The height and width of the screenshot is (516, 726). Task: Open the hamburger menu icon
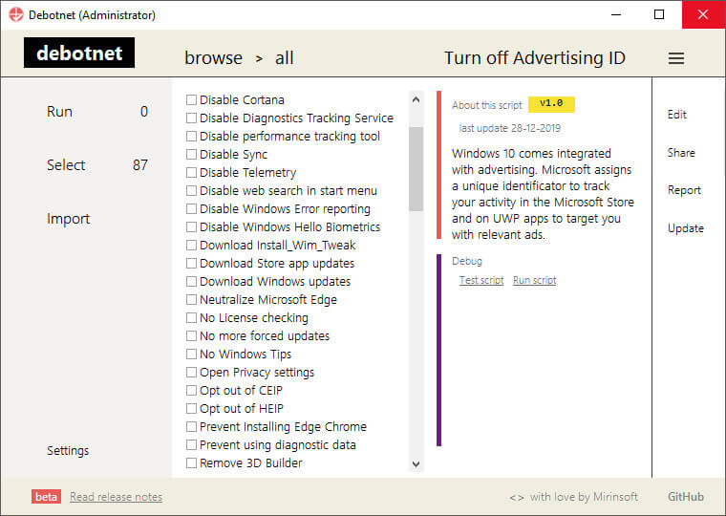676,58
